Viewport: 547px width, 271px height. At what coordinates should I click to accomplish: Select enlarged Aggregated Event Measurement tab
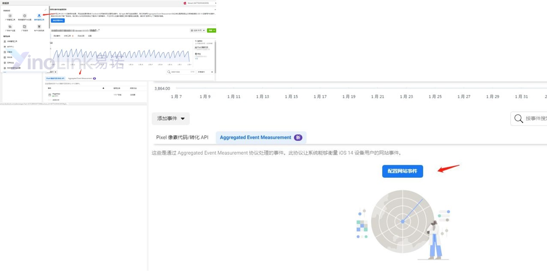click(261, 137)
